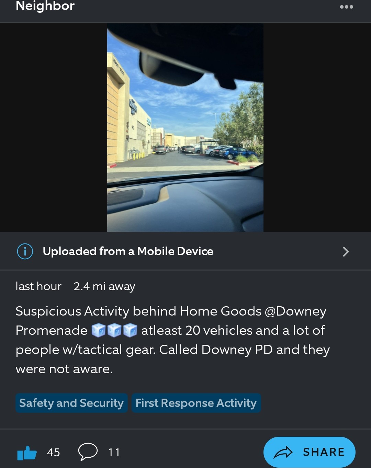Image resolution: width=371 pixels, height=468 pixels.
Task: Tap the Neighbor header title
Action: pos(45,6)
